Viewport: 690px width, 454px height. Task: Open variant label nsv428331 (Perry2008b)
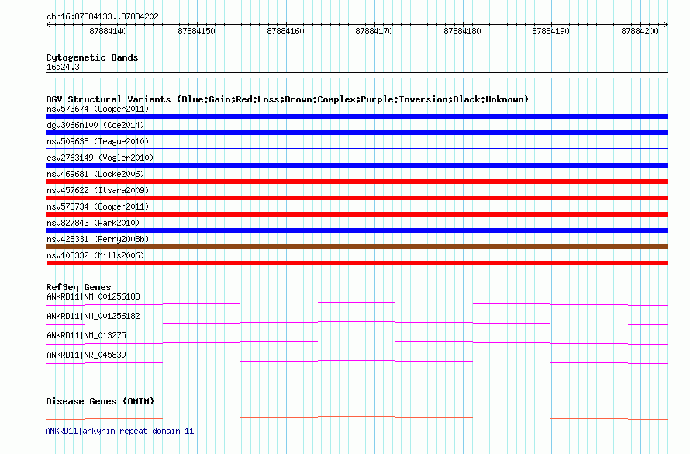pyautogui.click(x=98, y=239)
